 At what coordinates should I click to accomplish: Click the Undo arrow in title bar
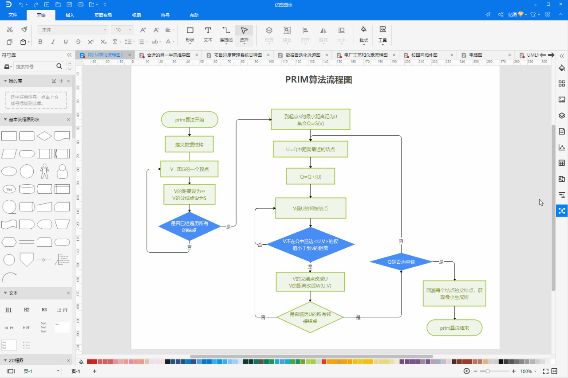(21, 4)
